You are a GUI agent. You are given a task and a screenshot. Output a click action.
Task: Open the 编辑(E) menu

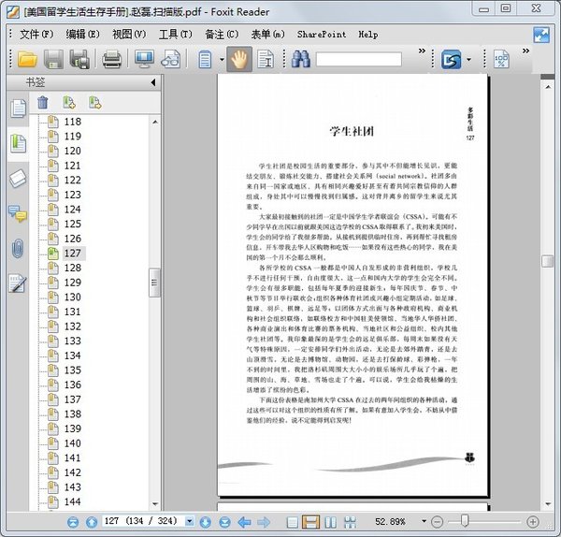[82, 35]
